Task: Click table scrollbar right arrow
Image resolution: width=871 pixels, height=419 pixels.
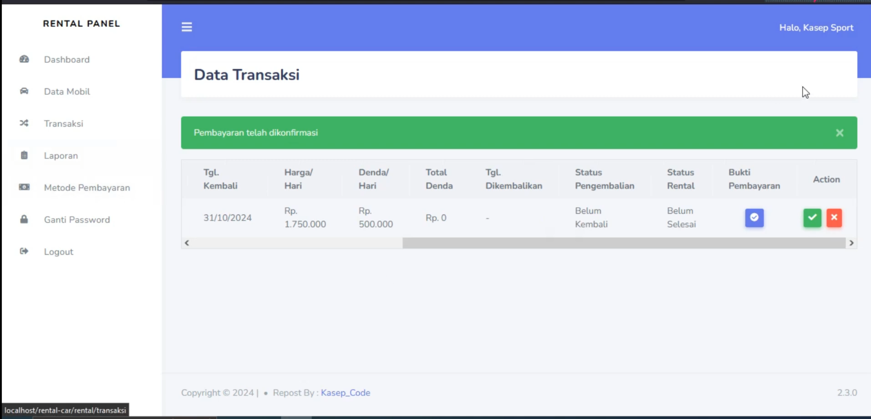Action: [851, 243]
